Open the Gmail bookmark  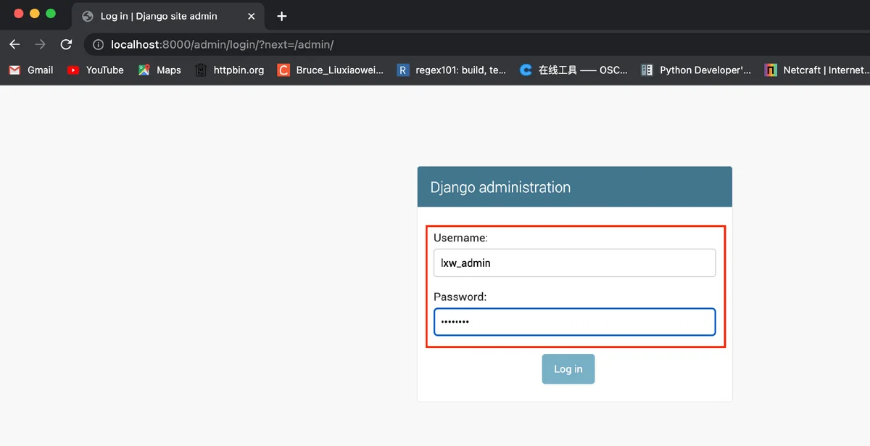[x=31, y=70]
